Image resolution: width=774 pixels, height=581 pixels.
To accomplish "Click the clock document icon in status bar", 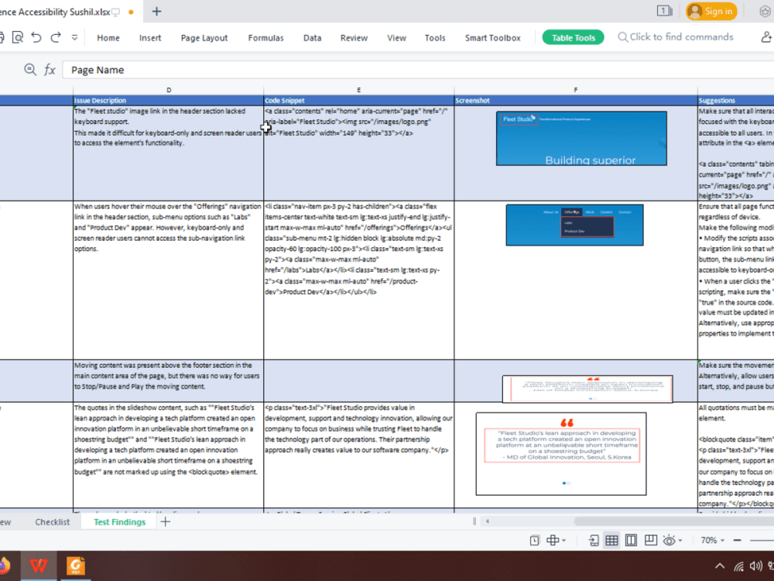I will click(x=535, y=541).
